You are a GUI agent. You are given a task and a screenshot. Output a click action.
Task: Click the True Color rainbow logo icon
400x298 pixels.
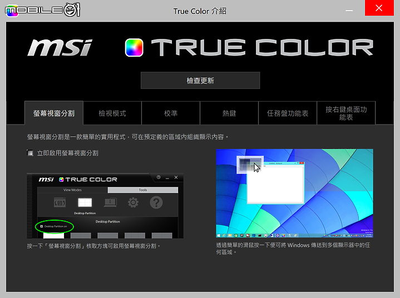pos(134,47)
